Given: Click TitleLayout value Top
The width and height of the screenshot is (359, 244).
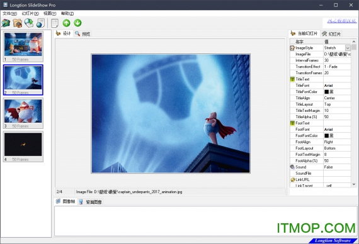Looking at the screenshot, I should (337, 104).
